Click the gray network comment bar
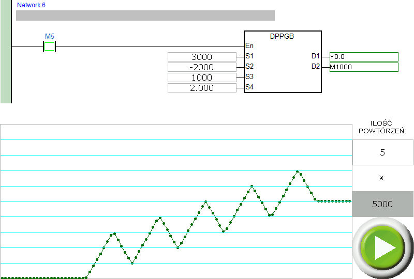Viewport: 414px width, 279px height. click(x=145, y=16)
